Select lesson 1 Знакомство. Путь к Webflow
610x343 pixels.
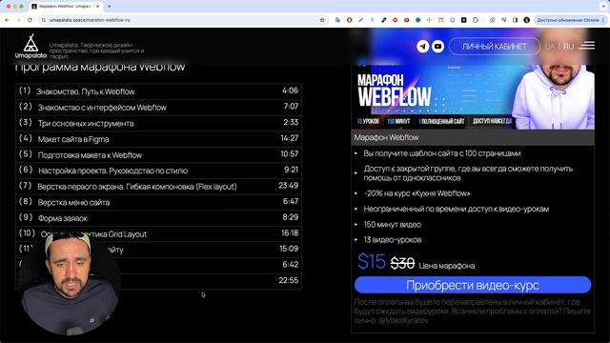point(159,91)
